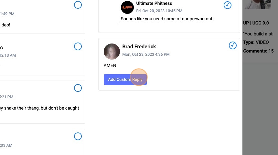
Task: Check the circle on the 5:21 PM comment
Action: click(78, 88)
